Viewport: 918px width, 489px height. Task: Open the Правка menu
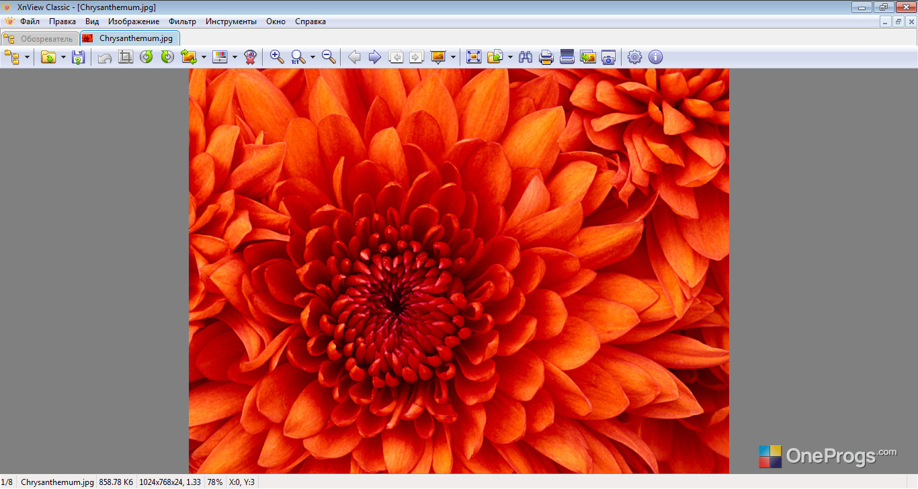62,21
